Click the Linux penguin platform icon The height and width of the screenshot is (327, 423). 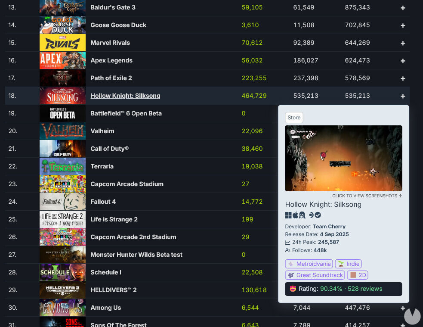[x=302, y=215]
